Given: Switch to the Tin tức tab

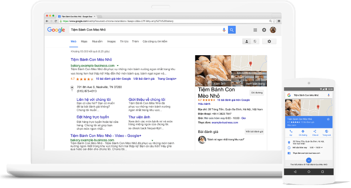Looking at the screenshot, I should point(124,41).
